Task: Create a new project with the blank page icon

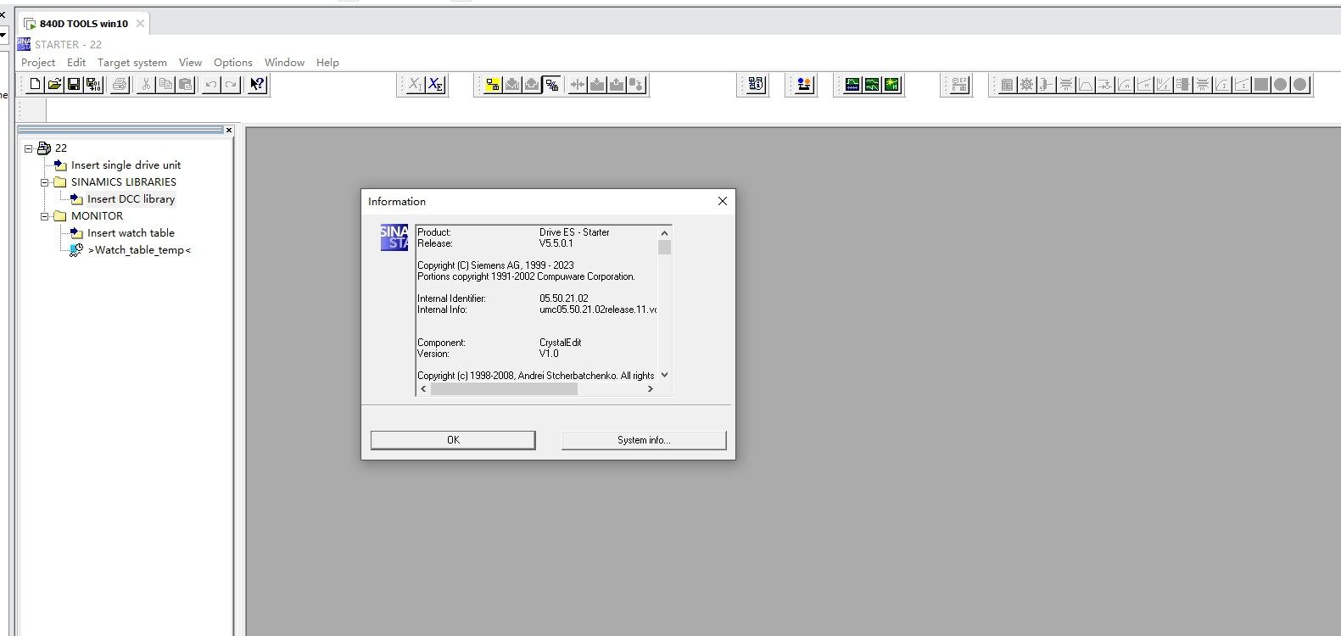Action: [x=35, y=84]
